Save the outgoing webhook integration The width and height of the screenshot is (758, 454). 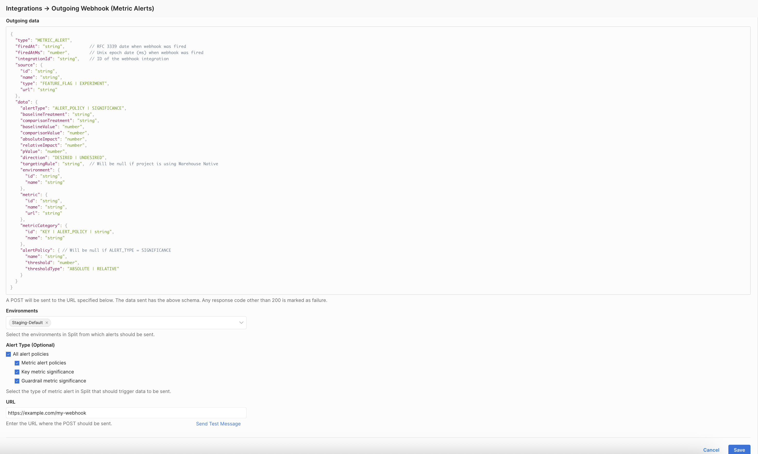[x=739, y=450]
